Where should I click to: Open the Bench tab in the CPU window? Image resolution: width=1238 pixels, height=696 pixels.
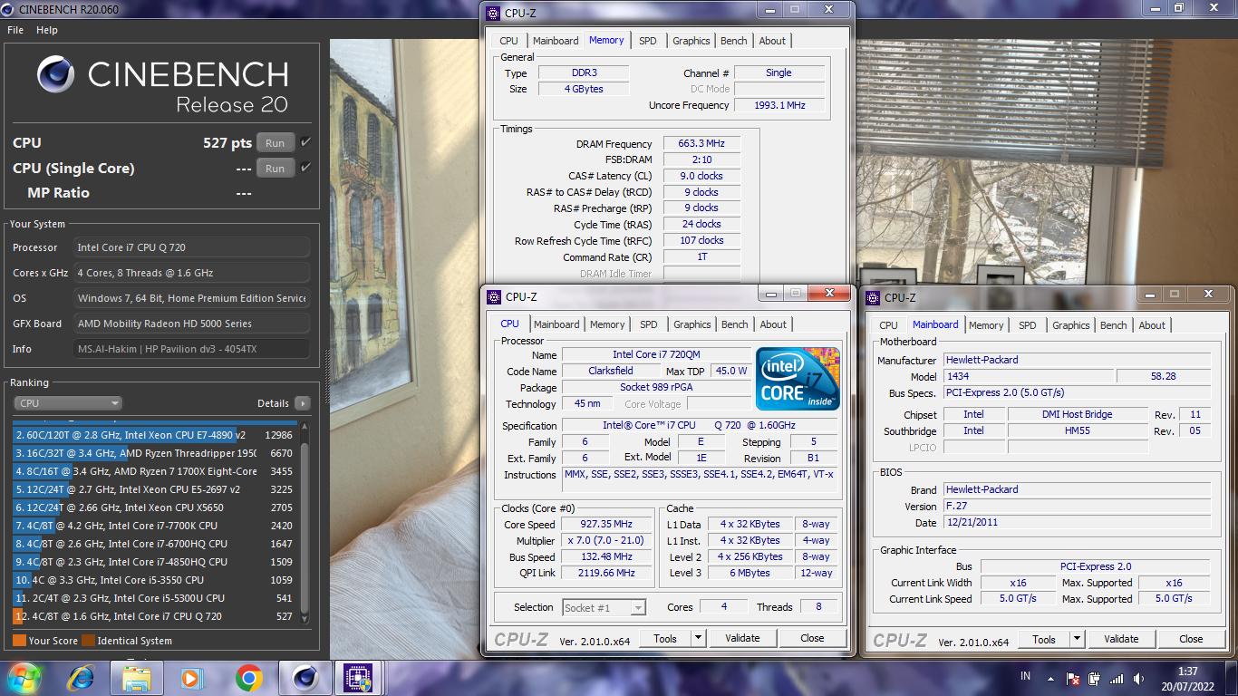[735, 324]
